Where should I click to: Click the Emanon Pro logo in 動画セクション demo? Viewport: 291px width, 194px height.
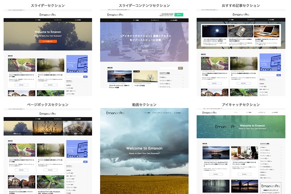click(x=115, y=113)
